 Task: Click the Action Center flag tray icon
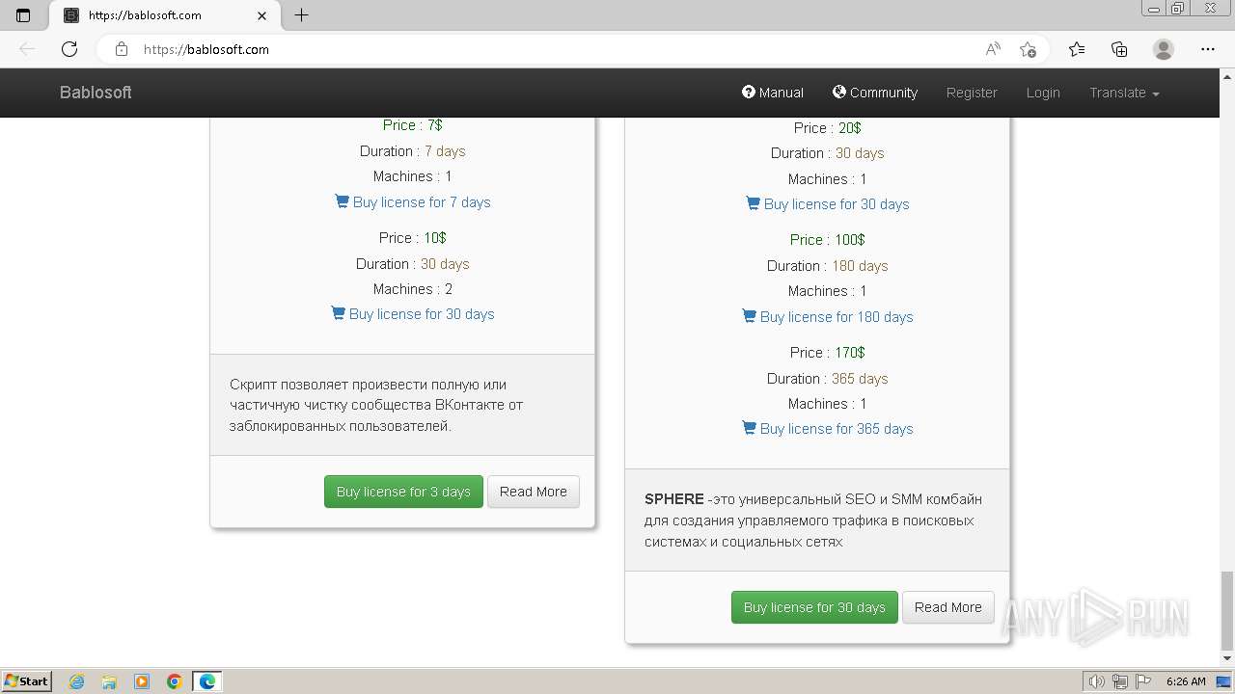click(1142, 681)
